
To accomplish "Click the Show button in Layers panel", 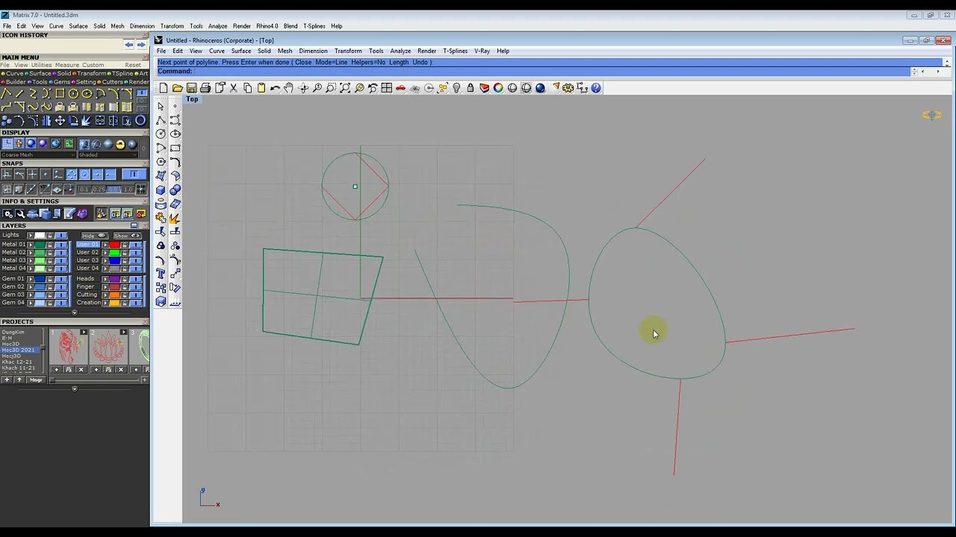I will click(x=128, y=236).
